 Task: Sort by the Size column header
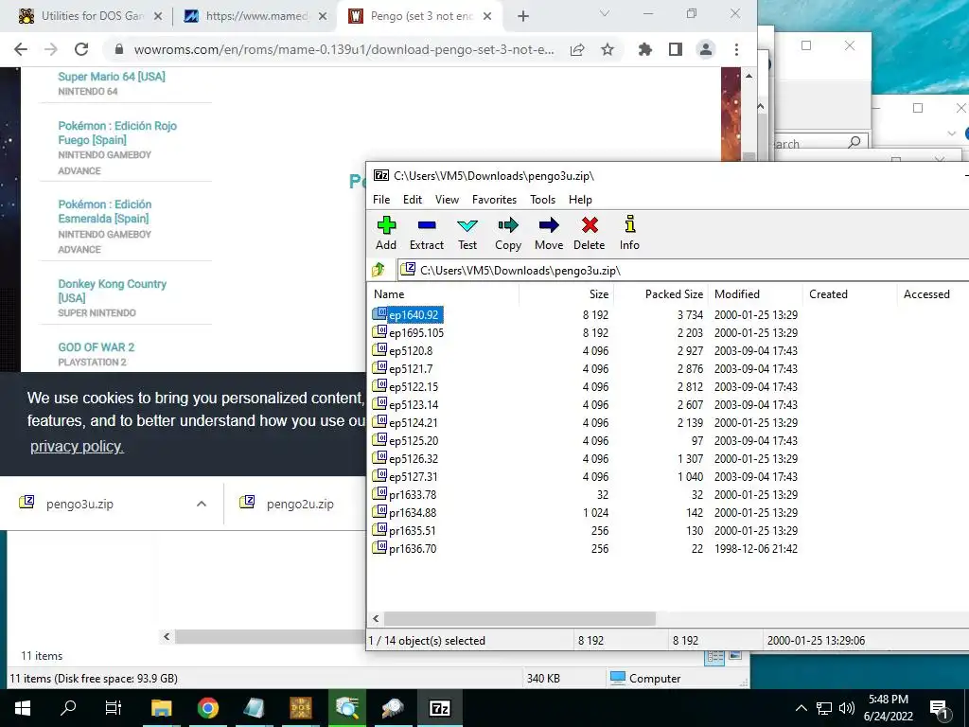pyautogui.click(x=566, y=294)
